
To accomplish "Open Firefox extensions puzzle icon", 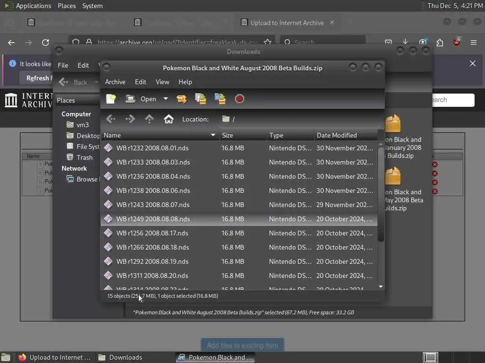I will (x=440, y=42).
